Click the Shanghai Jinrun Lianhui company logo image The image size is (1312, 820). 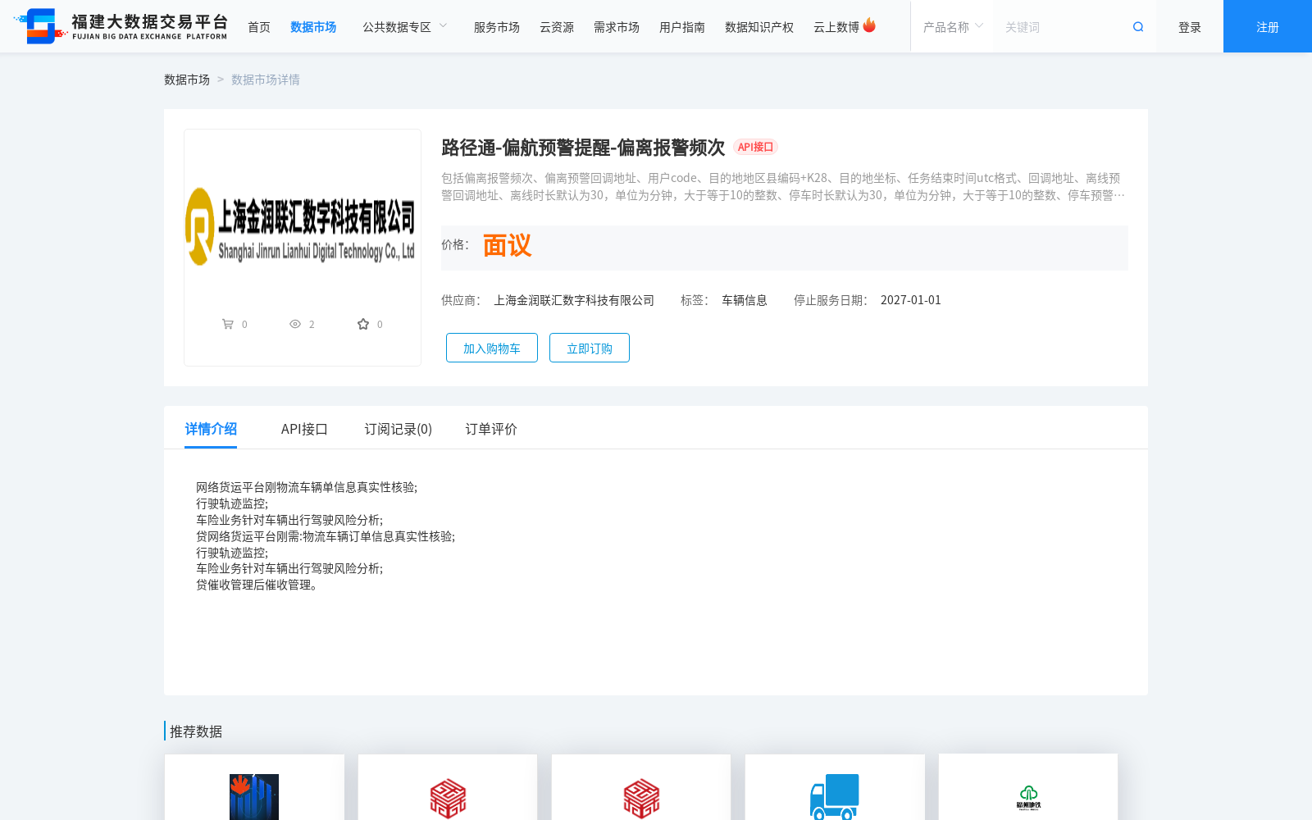pyautogui.click(x=301, y=228)
